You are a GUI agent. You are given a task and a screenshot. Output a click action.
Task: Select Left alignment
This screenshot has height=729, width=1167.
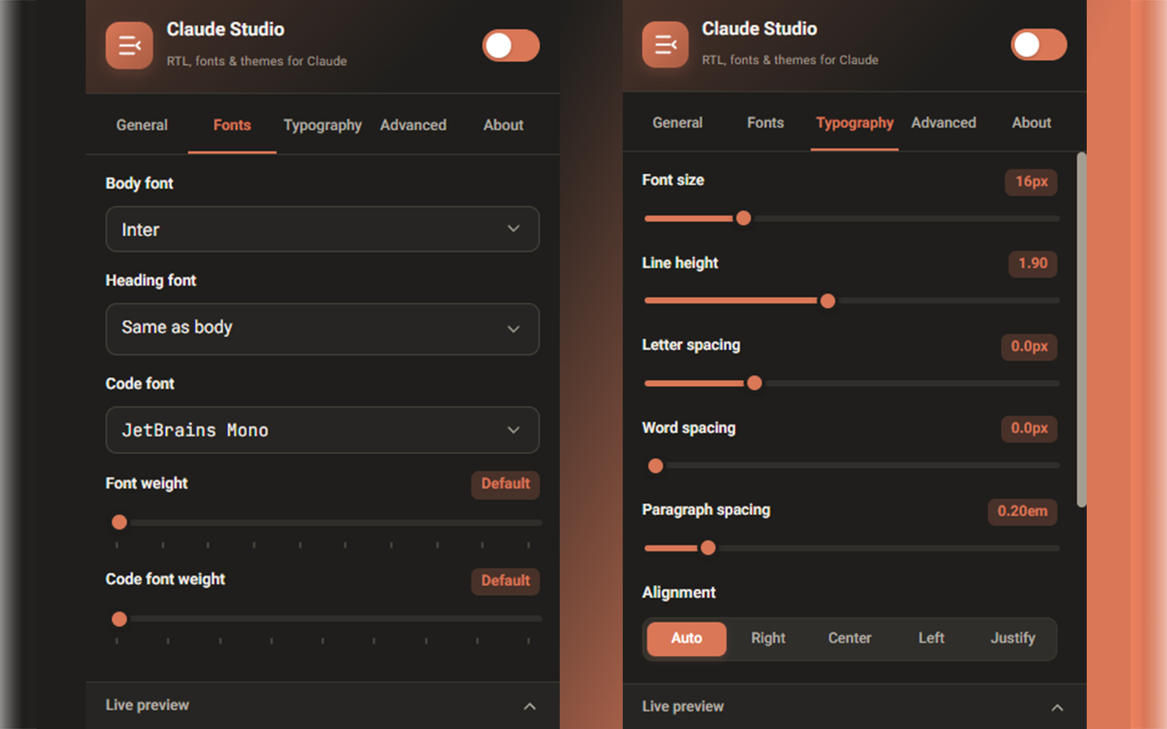point(932,639)
